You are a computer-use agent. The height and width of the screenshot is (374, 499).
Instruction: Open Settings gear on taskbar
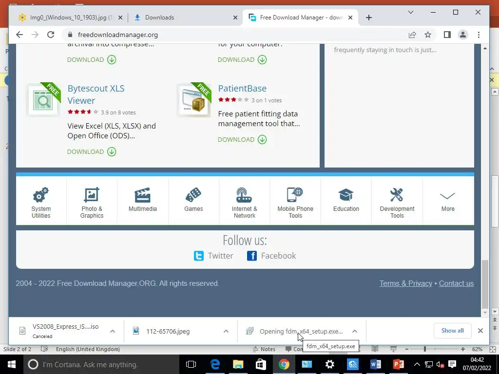click(330, 364)
